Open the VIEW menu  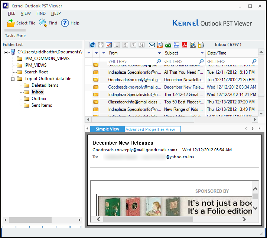click(x=26, y=13)
